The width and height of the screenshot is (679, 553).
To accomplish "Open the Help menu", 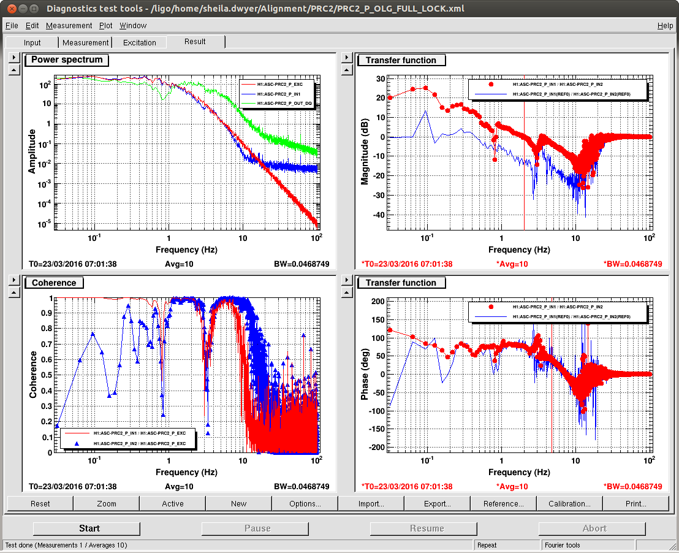I will click(665, 26).
